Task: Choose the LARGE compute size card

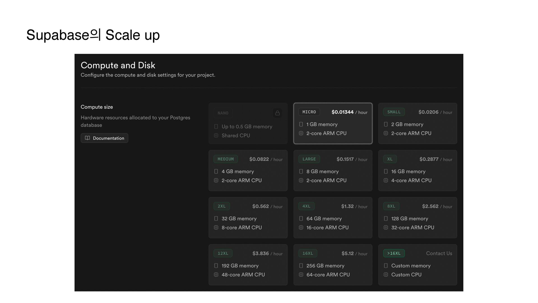Action: tap(333, 171)
